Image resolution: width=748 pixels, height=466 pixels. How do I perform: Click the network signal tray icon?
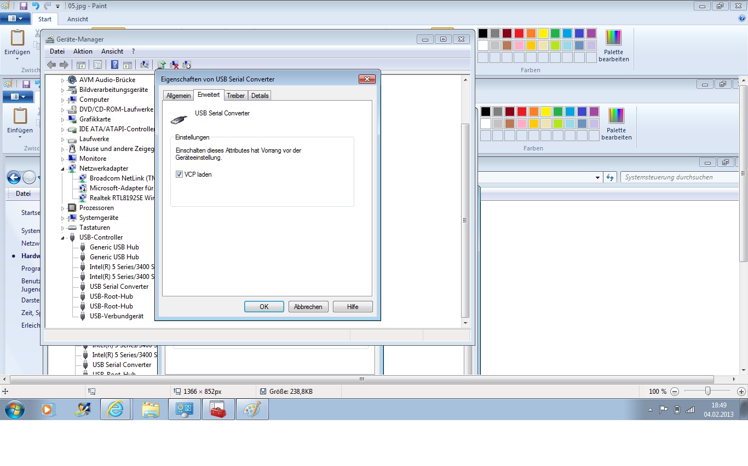(690, 410)
